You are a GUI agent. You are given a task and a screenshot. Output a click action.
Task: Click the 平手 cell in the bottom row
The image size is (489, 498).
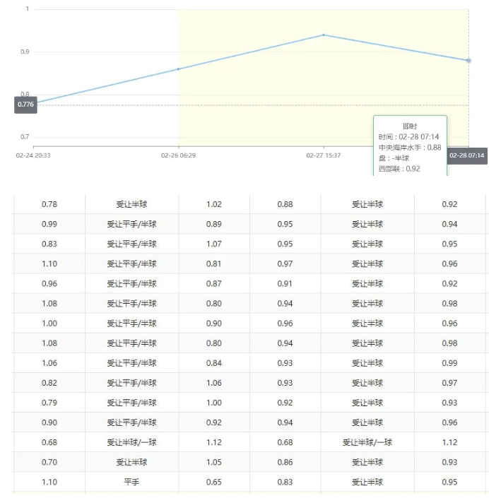pos(131,482)
